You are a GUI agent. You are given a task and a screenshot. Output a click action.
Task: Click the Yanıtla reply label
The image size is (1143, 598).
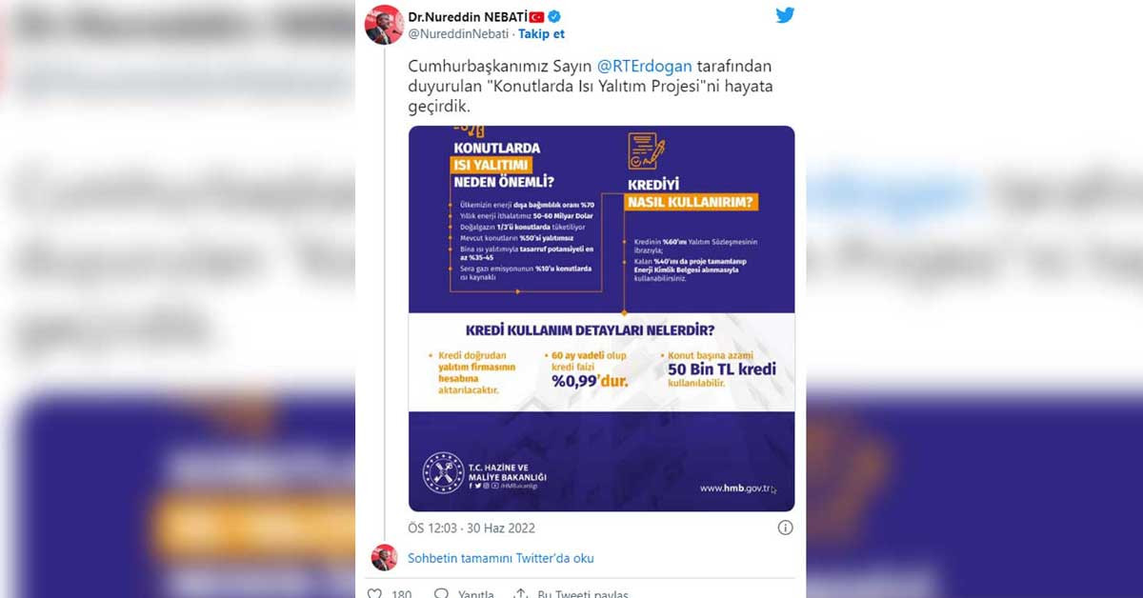[475, 594]
